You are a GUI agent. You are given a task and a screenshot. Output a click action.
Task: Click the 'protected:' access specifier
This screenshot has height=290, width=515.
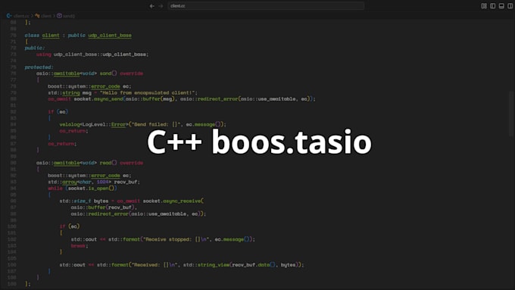pyautogui.click(x=39, y=67)
